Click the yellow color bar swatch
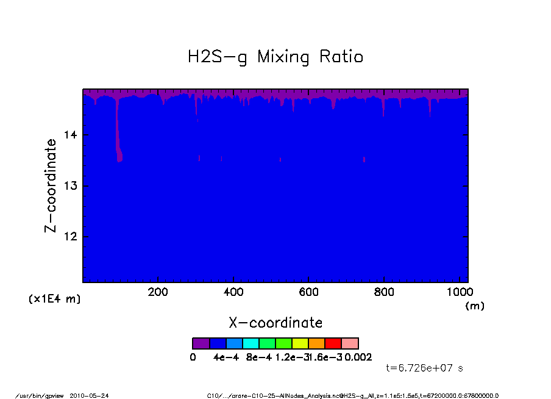 pyautogui.click(x=300, y=343)
